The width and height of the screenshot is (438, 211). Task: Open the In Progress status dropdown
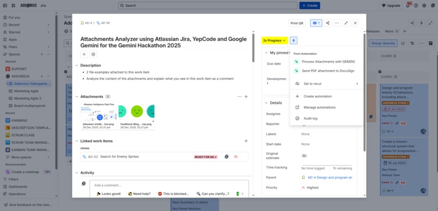point(274,41)
